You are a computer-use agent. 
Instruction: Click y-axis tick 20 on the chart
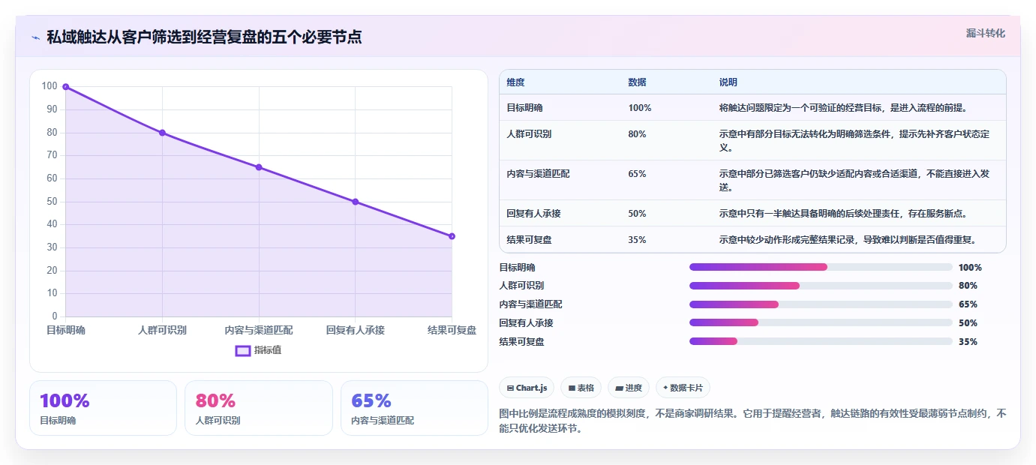click(x=52, y=270)
